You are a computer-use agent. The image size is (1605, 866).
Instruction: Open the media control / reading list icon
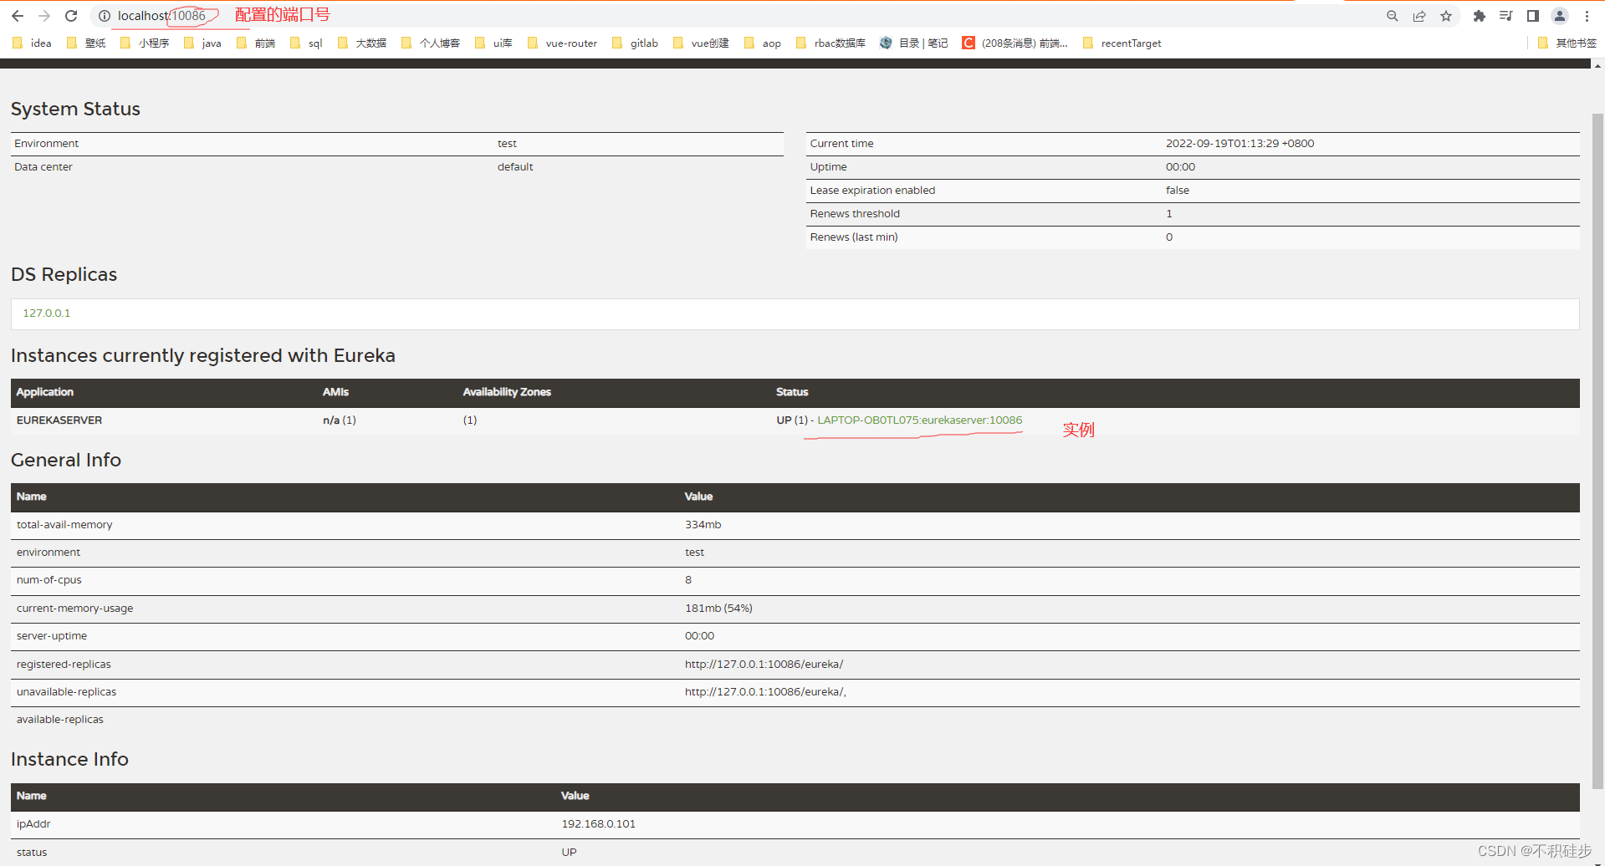point(1506,16)
